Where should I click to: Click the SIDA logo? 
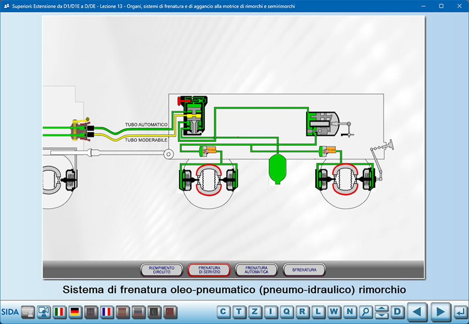click(x=9, y=312)
